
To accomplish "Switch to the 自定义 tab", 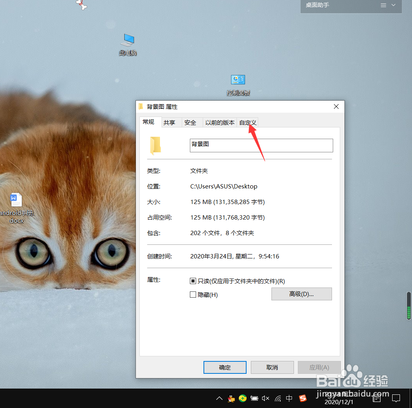I will point(248,122).
